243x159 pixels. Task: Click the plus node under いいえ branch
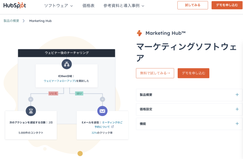coord(31,99)
